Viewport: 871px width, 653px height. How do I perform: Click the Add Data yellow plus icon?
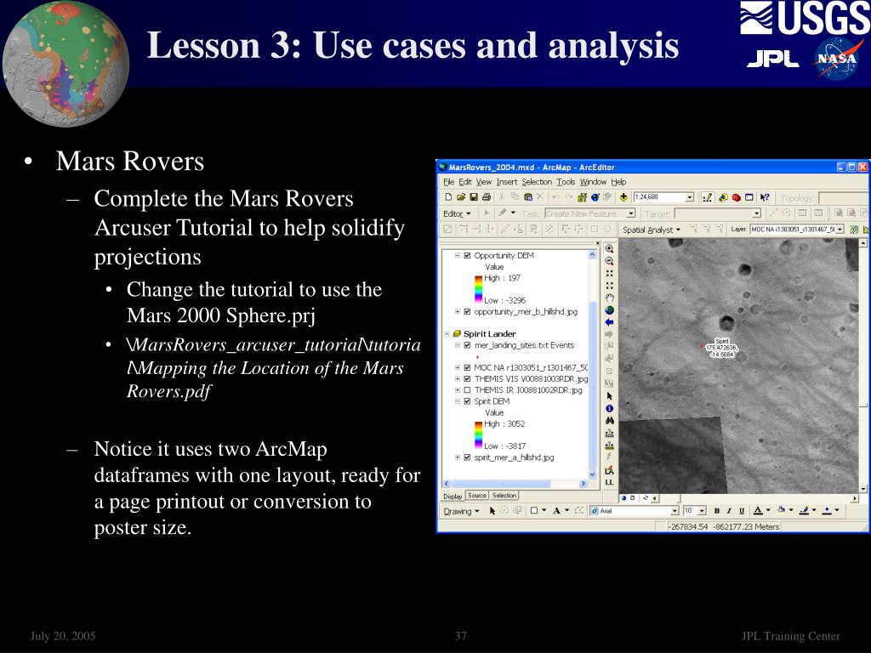(623, 197)
